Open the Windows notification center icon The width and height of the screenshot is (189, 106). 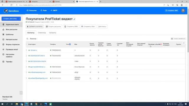[x=186, y=104]
